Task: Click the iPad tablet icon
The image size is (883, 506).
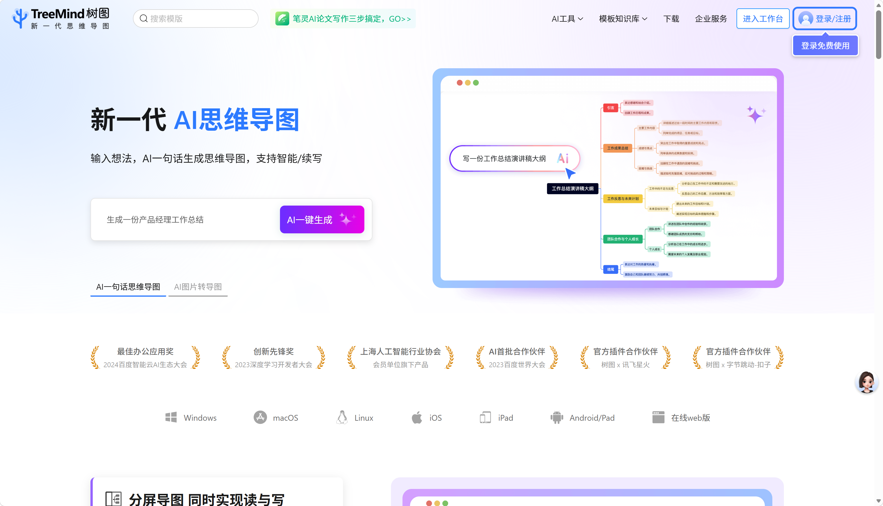Action: click(x=485, y=417)
